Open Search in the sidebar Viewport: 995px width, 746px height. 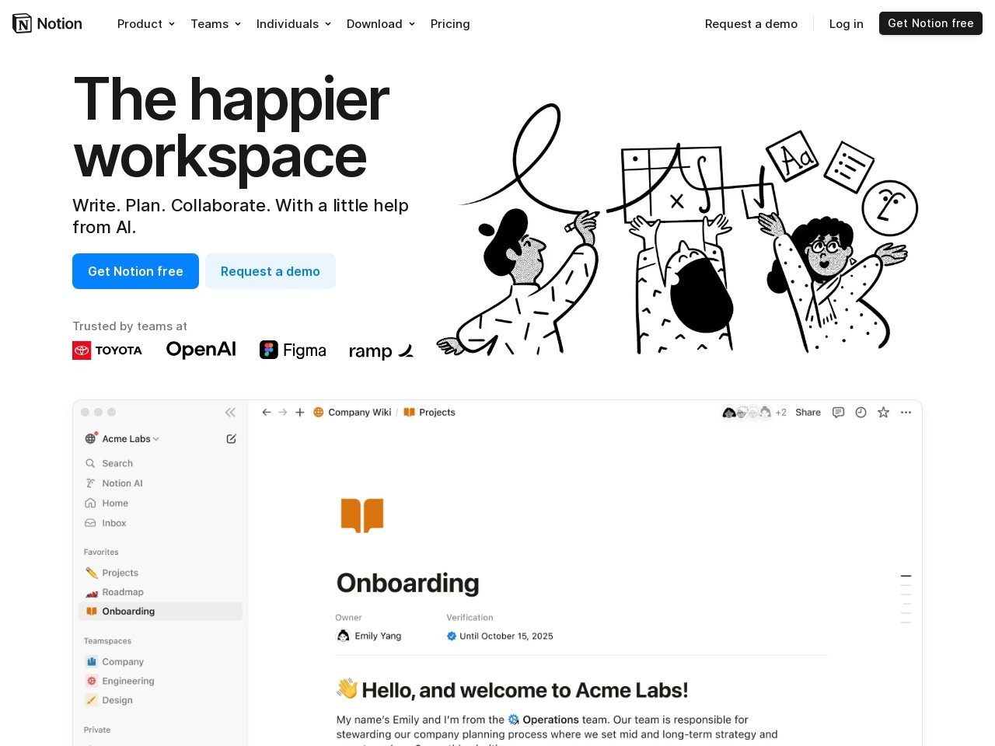[x=117, y=463]
